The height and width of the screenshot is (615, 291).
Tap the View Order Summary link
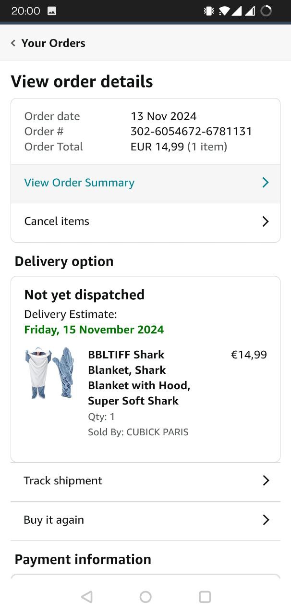tap(79, 183)
